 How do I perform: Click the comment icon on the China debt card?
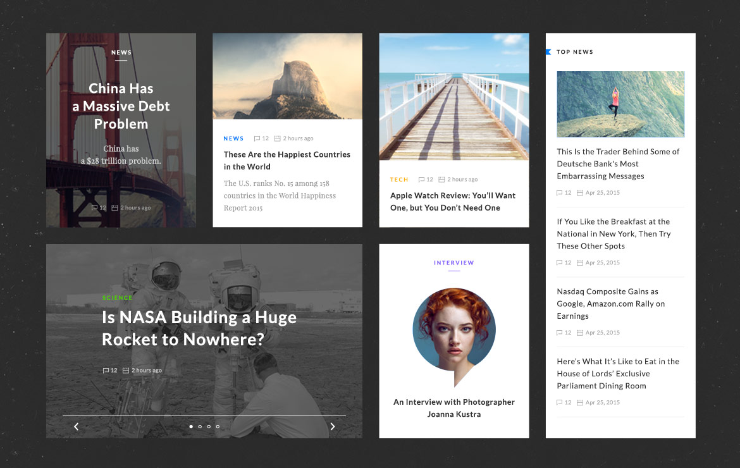tap(94, 207)
